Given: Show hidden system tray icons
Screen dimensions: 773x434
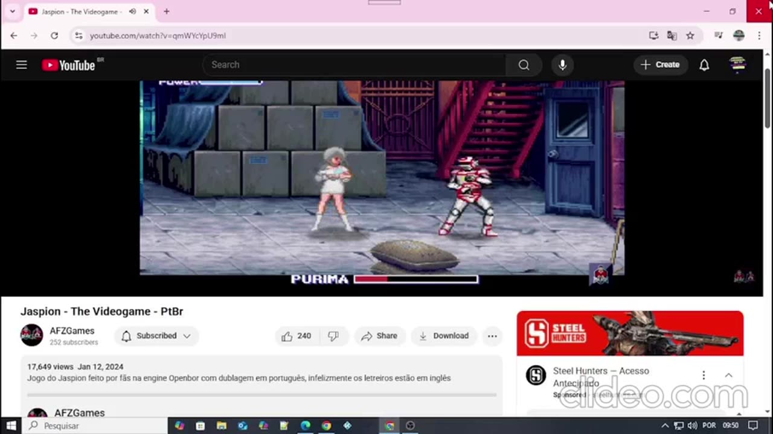Looking at the screenshot, I should 665,426.
